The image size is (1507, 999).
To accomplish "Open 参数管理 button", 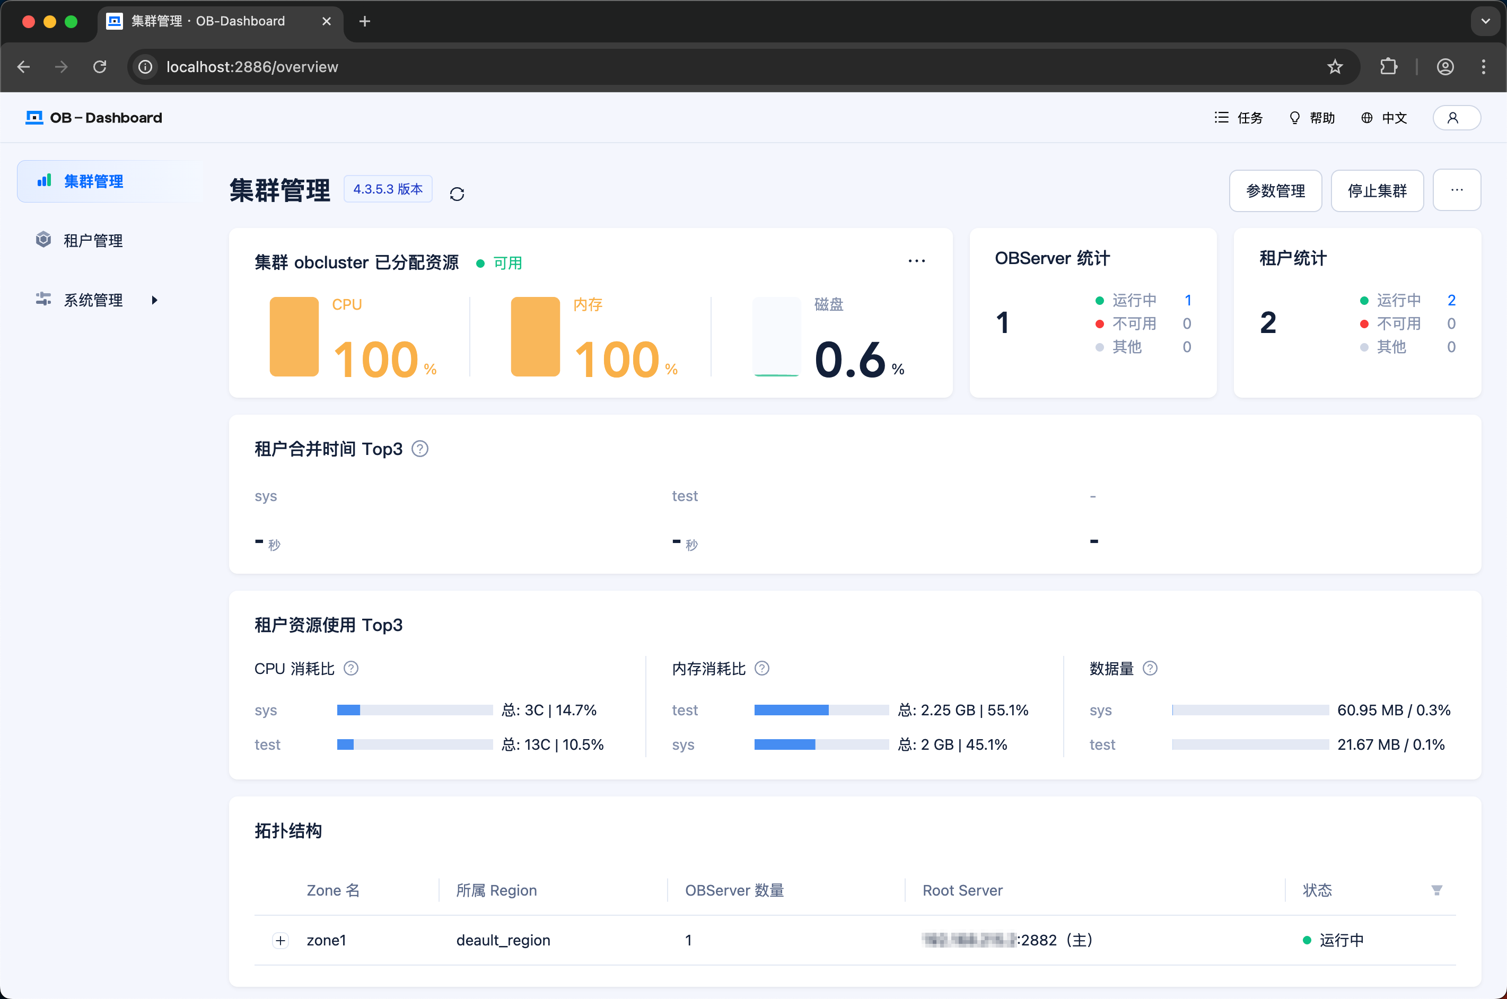I will click(1275, 190).
